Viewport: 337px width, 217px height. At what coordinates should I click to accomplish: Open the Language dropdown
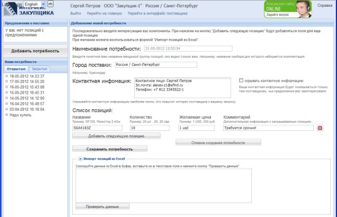click(x=34, y=4)
